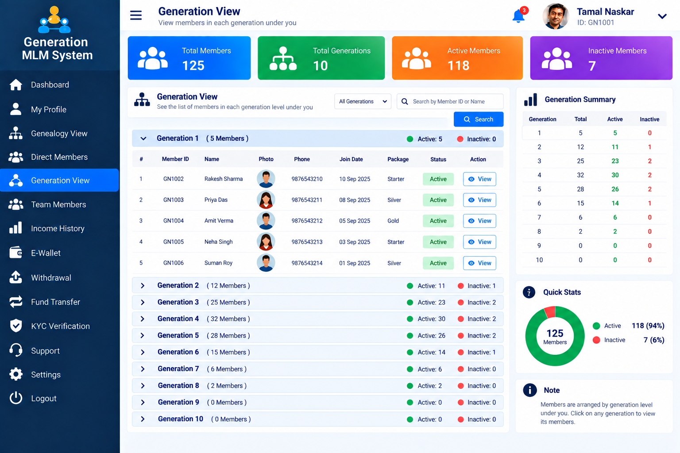680x453 pixels.
Task: View details for Amit Verma
Action: 479,221
